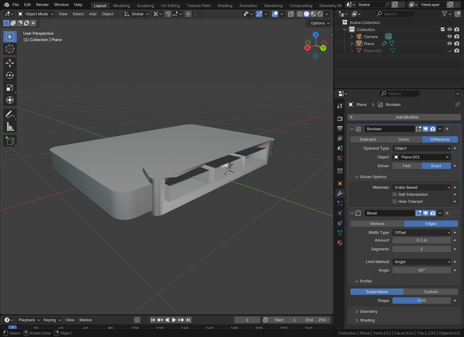Open the timeline Marker menu
Screen dimensions: 464x337
pyautogui.click(x=86, y=320)
